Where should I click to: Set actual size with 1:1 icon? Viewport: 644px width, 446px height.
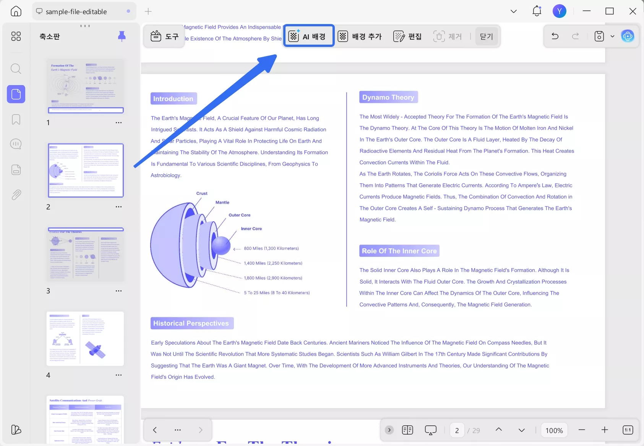click(628, 430)
